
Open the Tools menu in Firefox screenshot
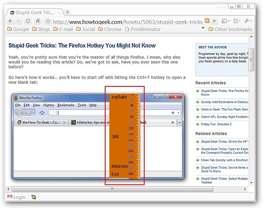click(82, 105)
